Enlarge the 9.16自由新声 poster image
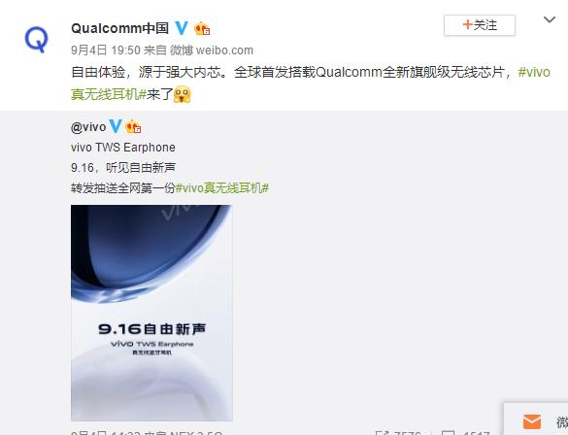 151,313
